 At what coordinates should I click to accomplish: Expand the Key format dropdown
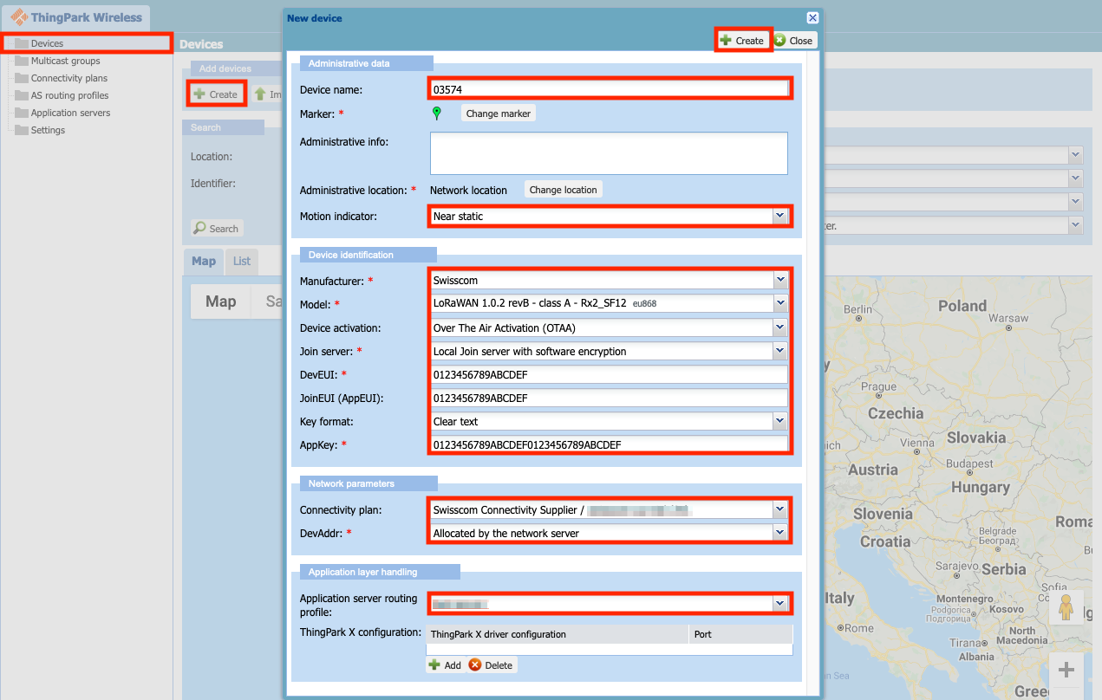pos(780,421)
